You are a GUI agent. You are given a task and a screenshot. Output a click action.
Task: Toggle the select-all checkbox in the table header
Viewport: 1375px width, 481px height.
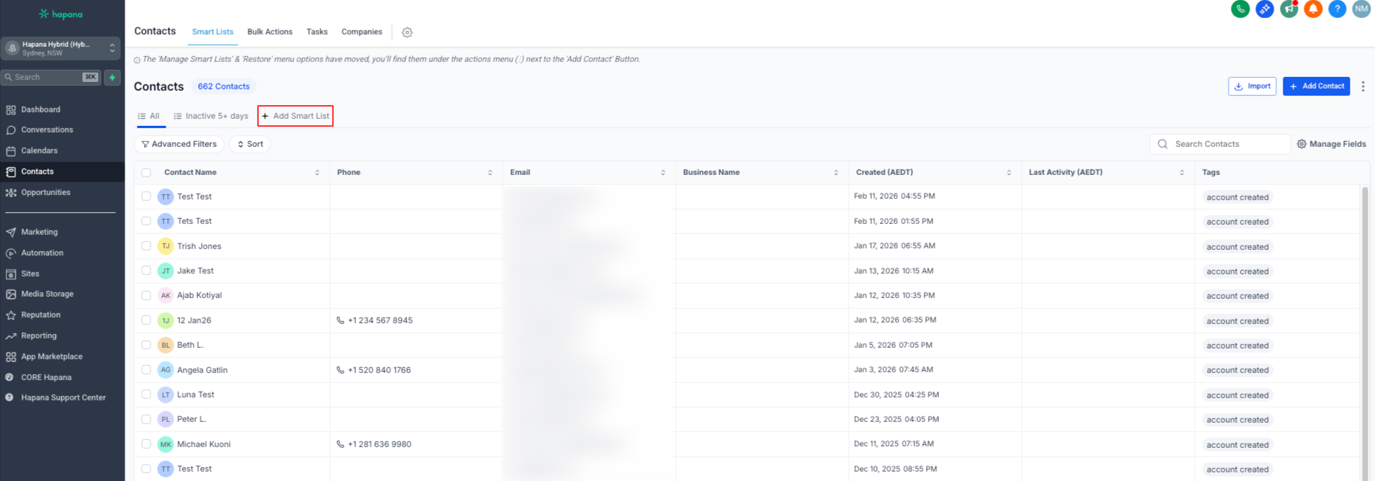146,173
